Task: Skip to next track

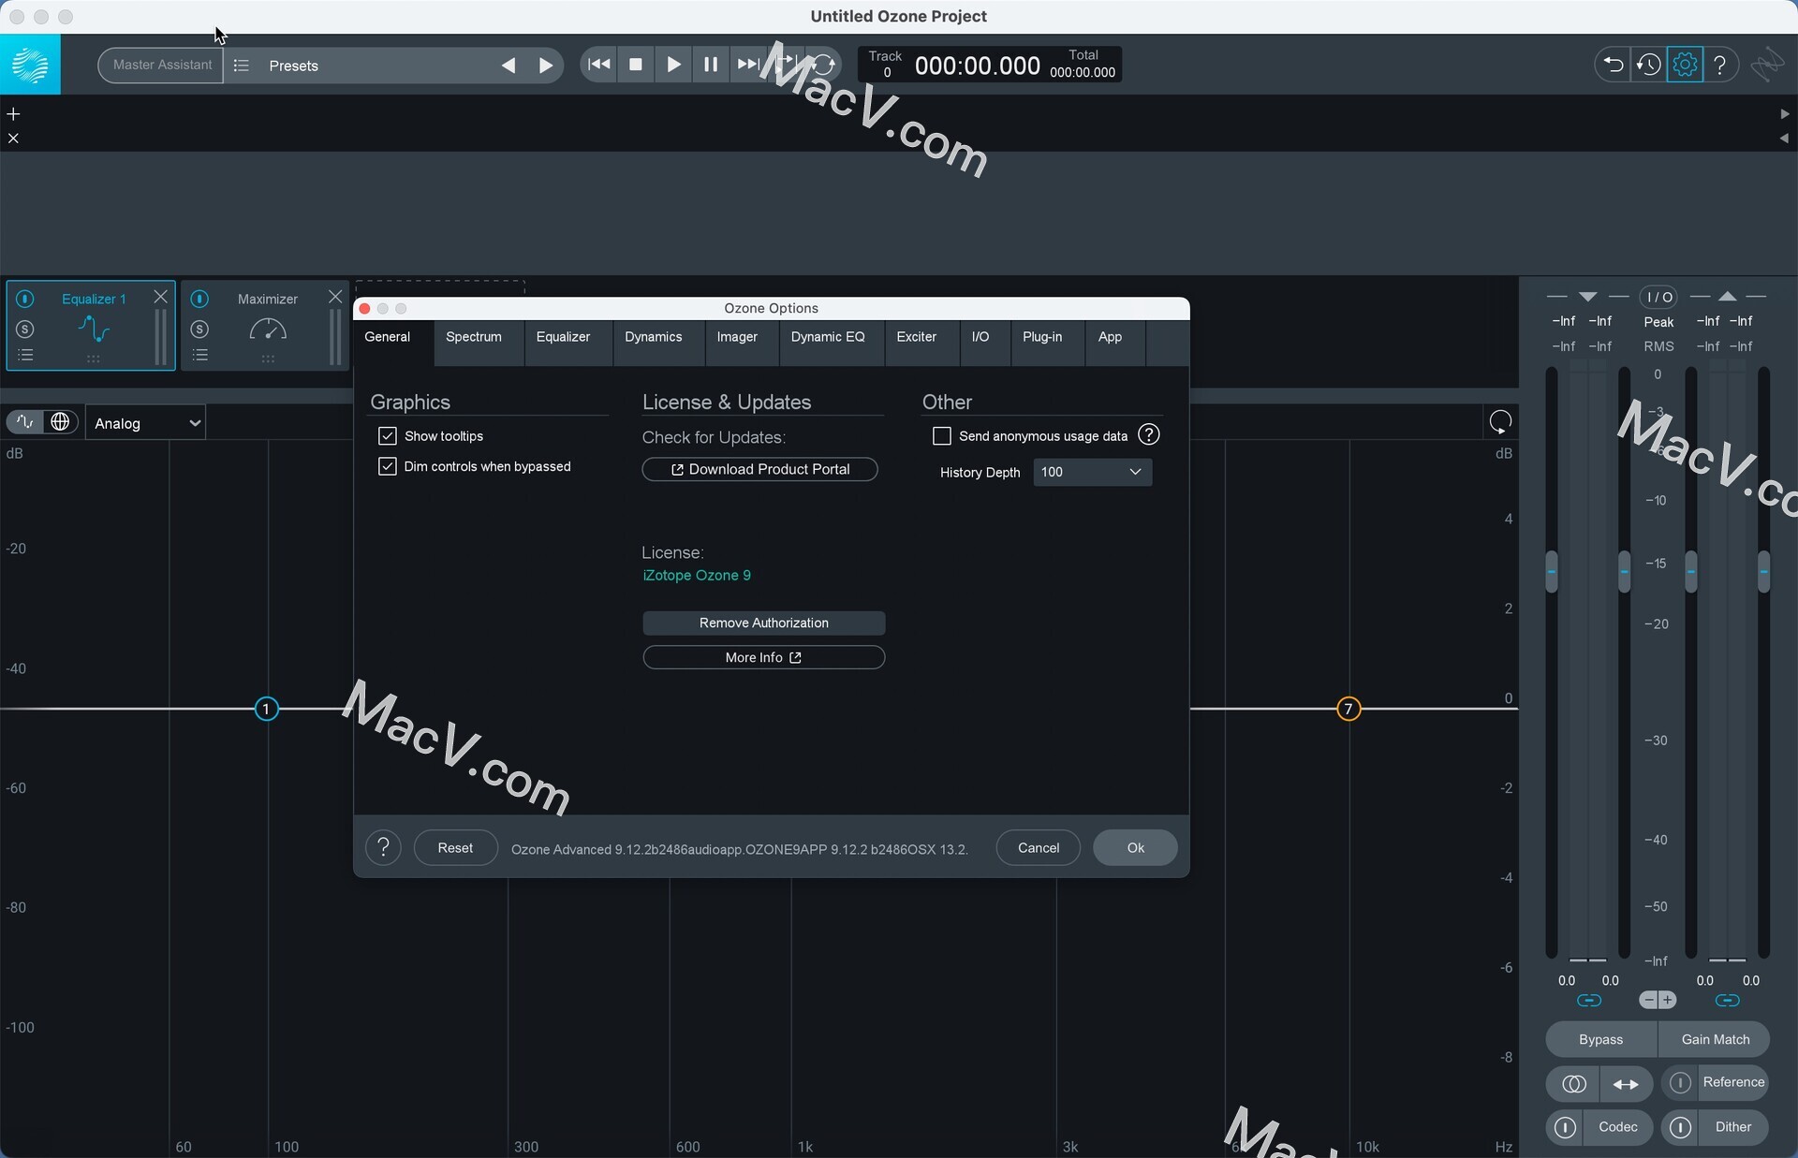Action: pos(747,65)
